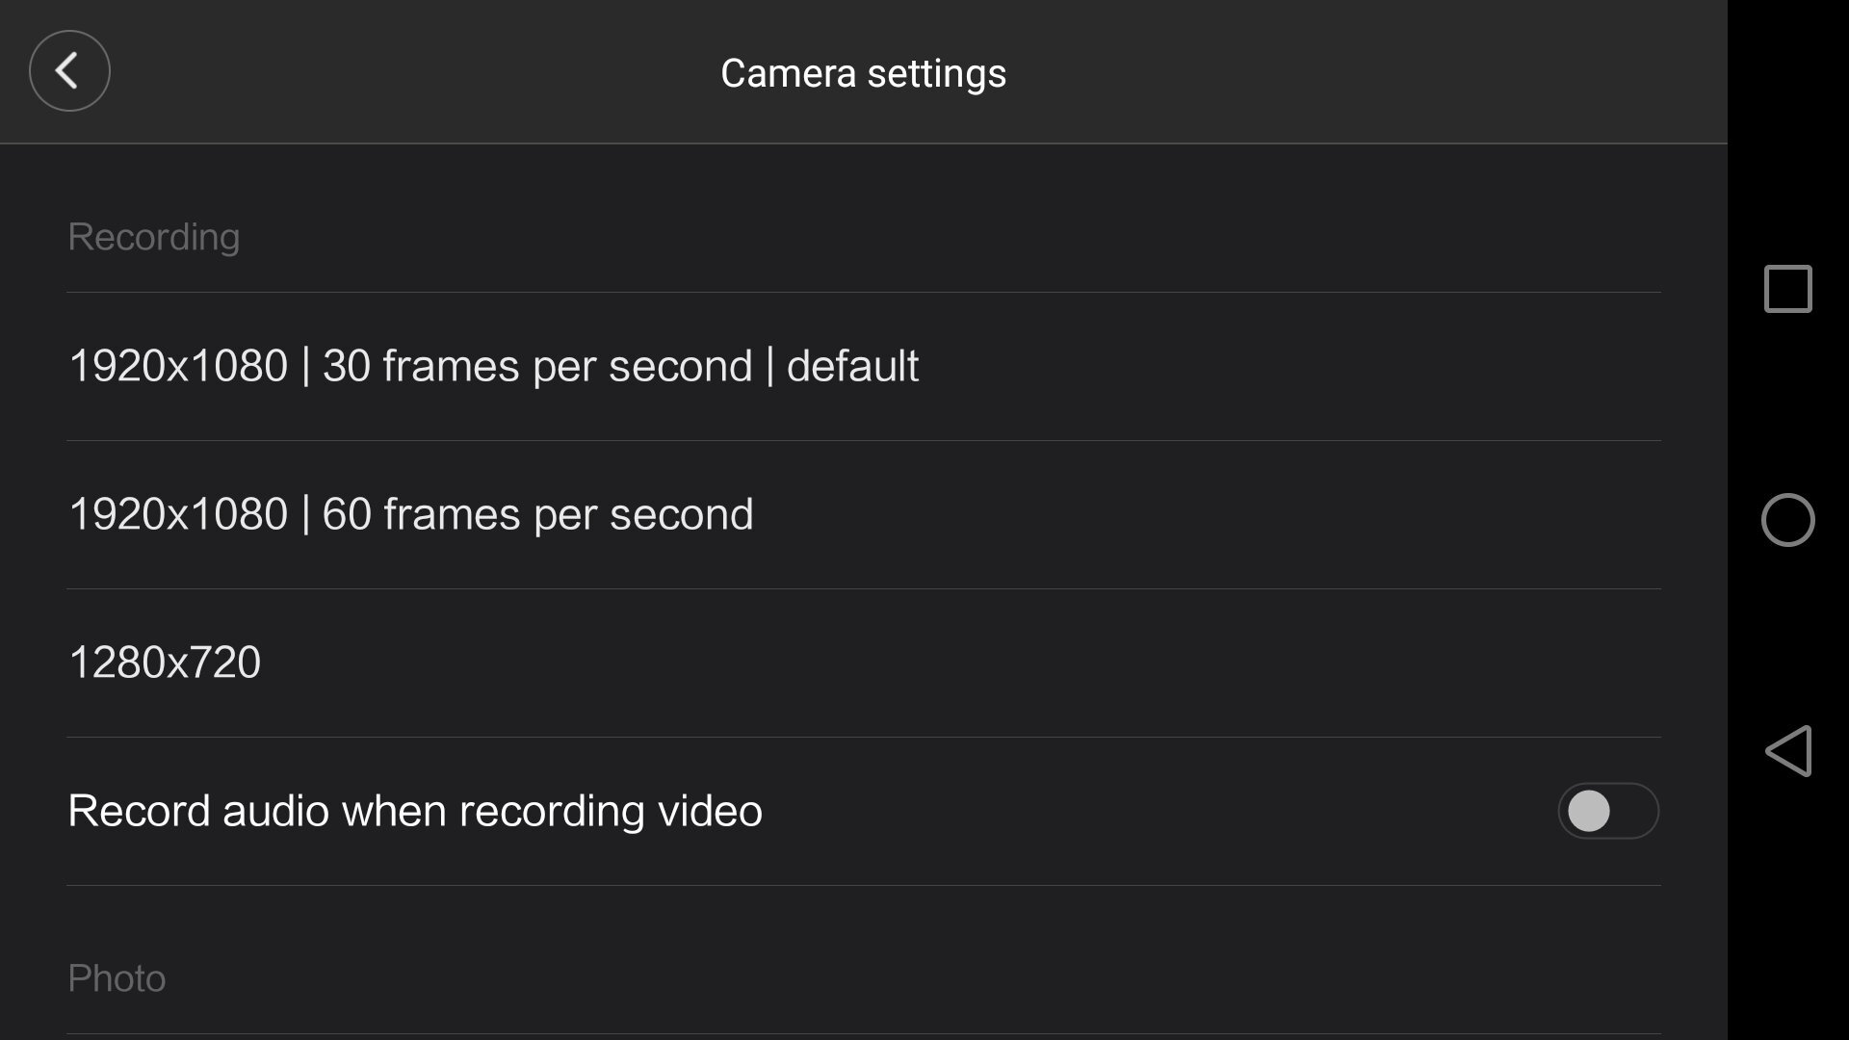Go to home screen via navigation bar
The width and height of the screenshot is (1849, 1040).
(1787, 520)
